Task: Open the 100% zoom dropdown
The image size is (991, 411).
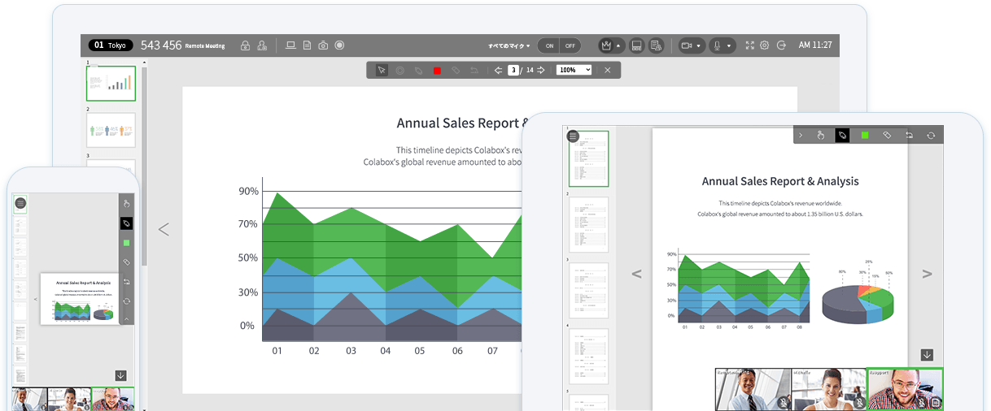Action: pyautogui.click(x=574, y=70)
